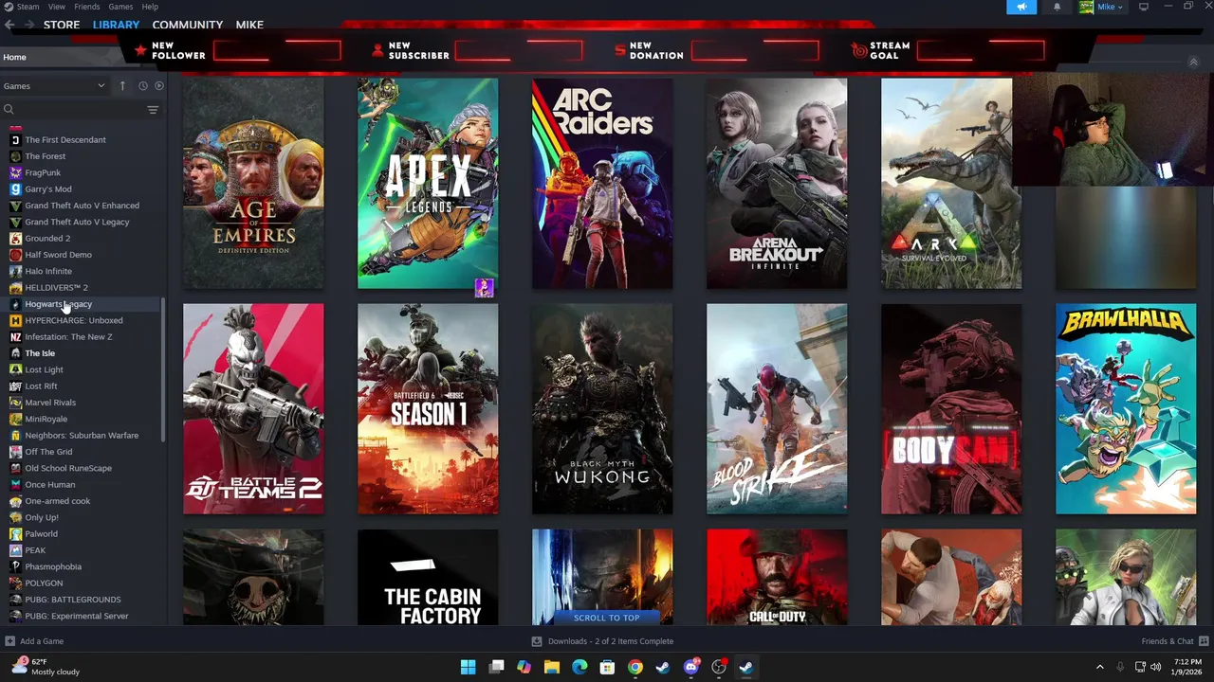Open the taskbar weather widget
This screenshot has width=1214, height=682.
tap(44, 667)
